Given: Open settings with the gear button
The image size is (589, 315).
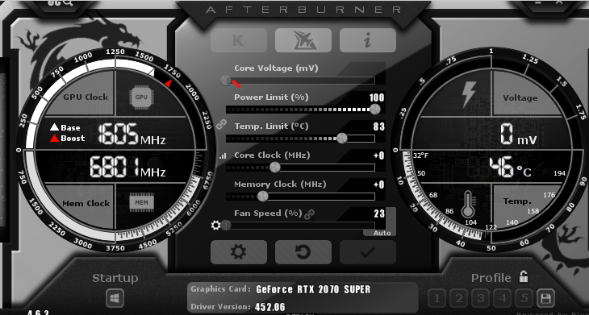Looking at the screenshot, I should [x=239, y=252].
